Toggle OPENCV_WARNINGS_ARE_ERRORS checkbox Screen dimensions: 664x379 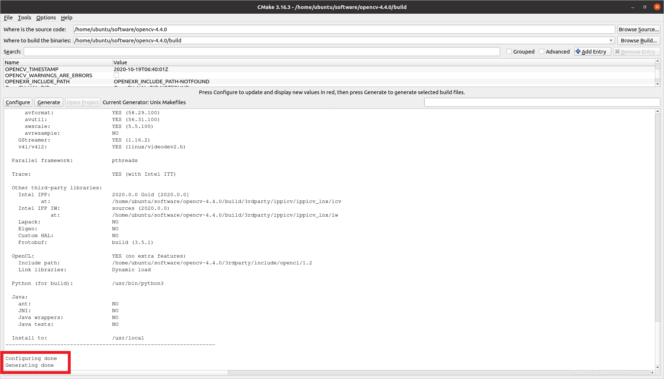[x=116, y=75]
